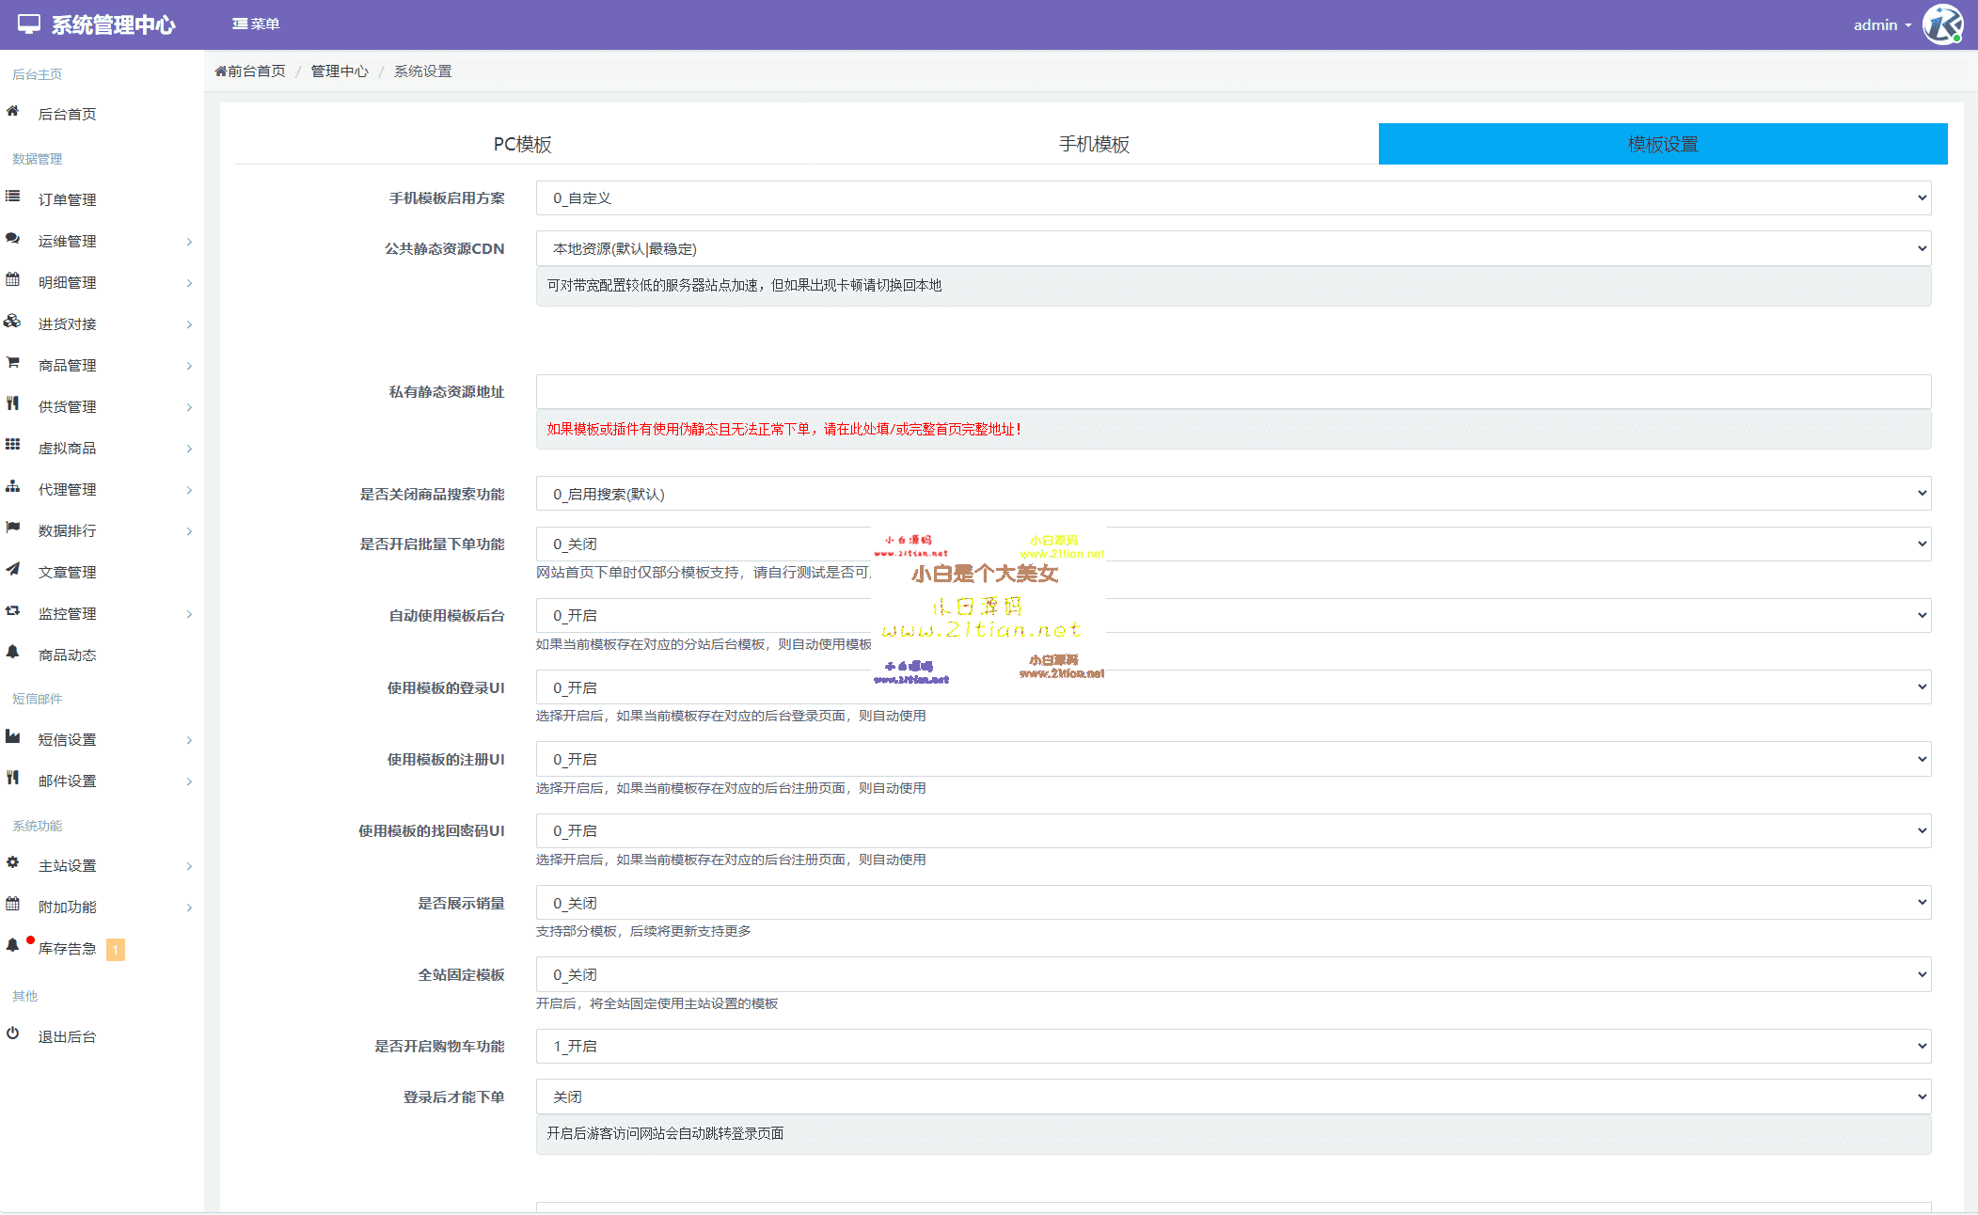Click the bell icon next to 库存告急
The image size is (1978, 1215).
click(12, 946)
